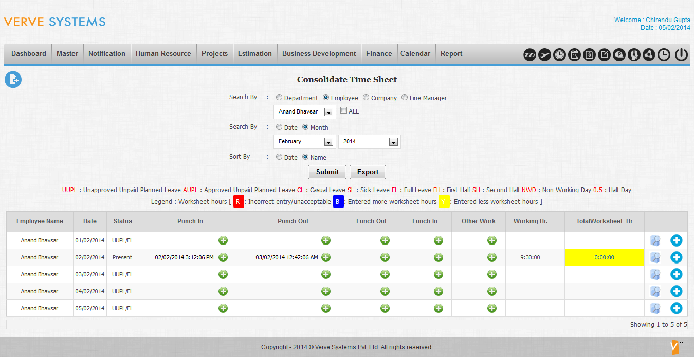Click the Submit button
This screenshot has height=357, width=694.
point(327,172)
